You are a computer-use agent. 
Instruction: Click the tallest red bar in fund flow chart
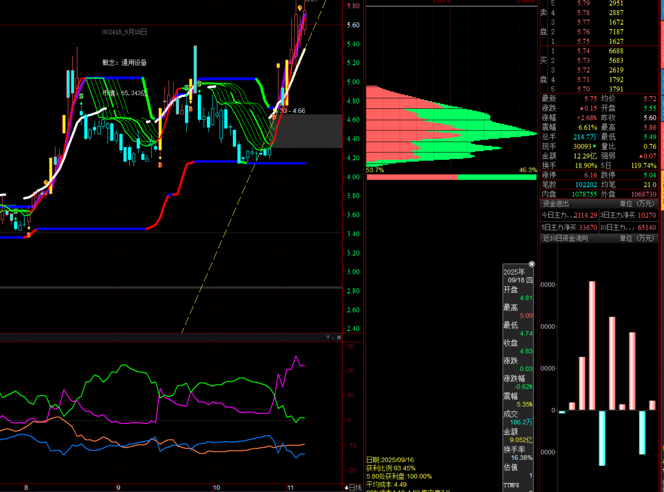(x=592, y=346)
